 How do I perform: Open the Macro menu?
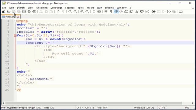click(x=90, y=8)
